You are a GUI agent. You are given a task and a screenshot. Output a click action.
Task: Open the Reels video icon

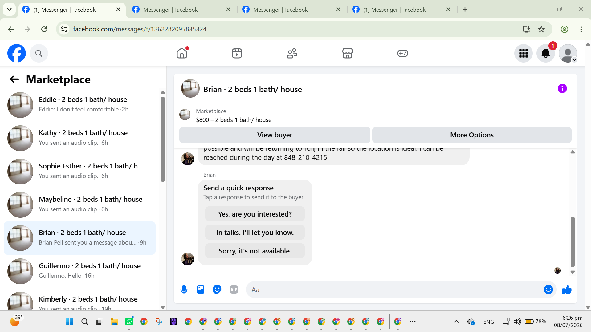237,53
